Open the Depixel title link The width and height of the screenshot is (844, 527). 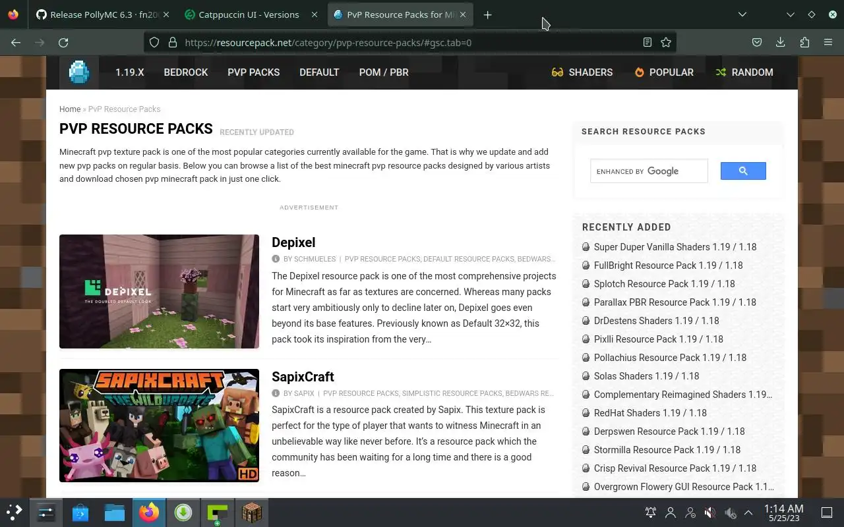click(293, 242)
